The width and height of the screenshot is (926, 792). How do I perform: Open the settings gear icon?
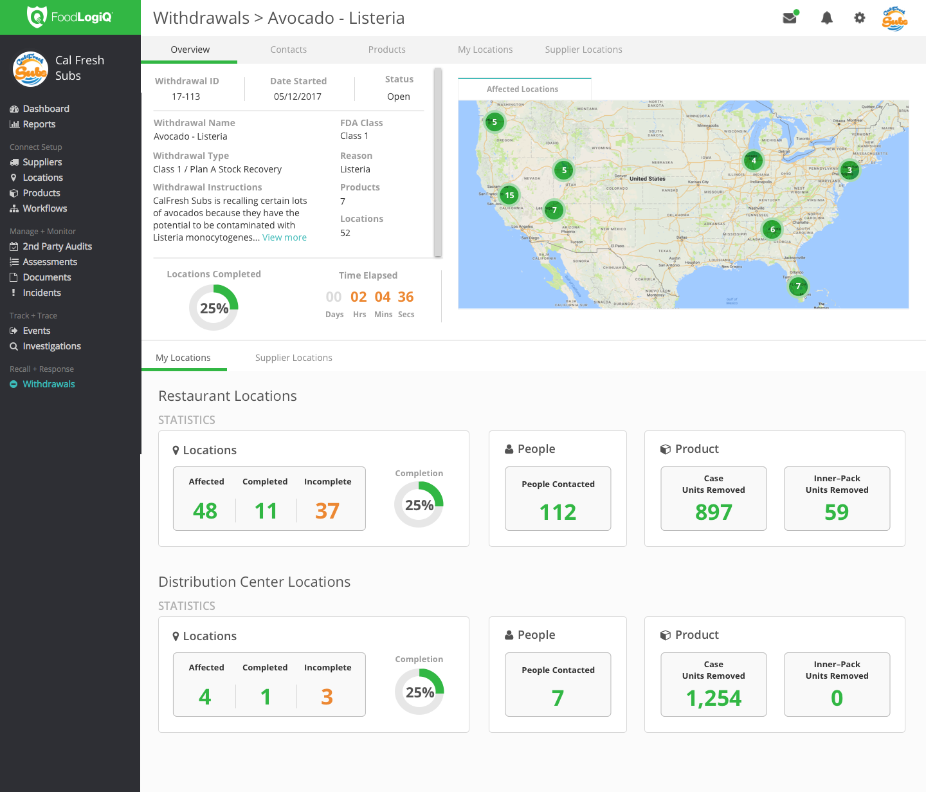coord(860,18)
